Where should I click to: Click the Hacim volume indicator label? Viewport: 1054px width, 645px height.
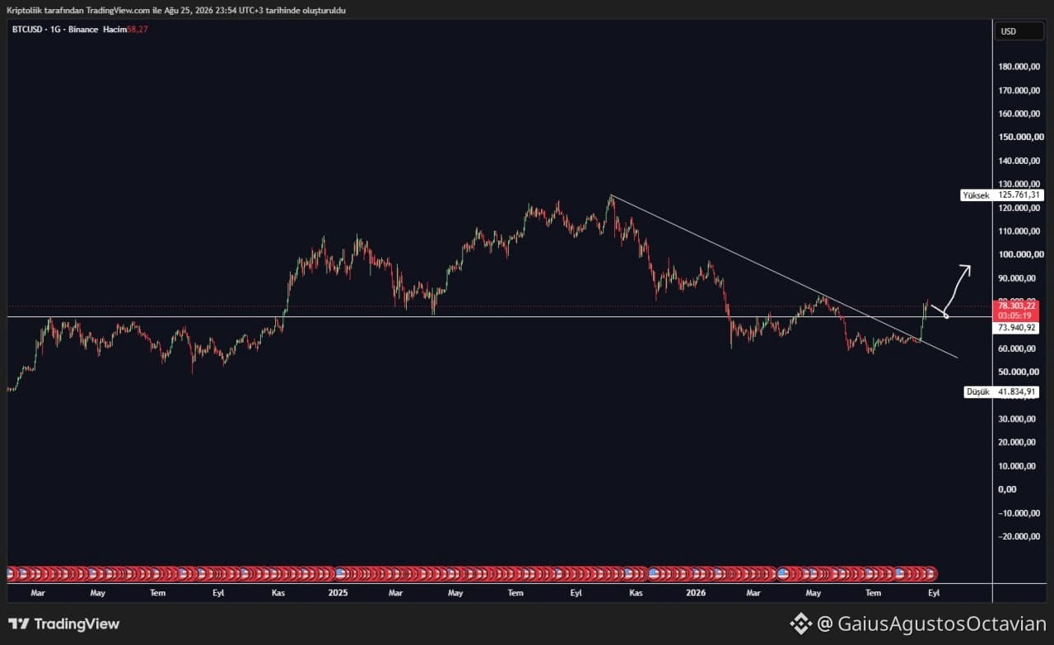point(113,30)
